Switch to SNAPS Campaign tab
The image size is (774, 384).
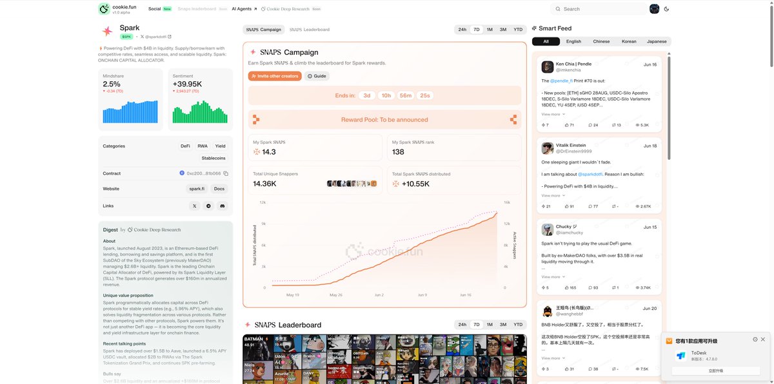pyautogui.click(x=263, y=30)
